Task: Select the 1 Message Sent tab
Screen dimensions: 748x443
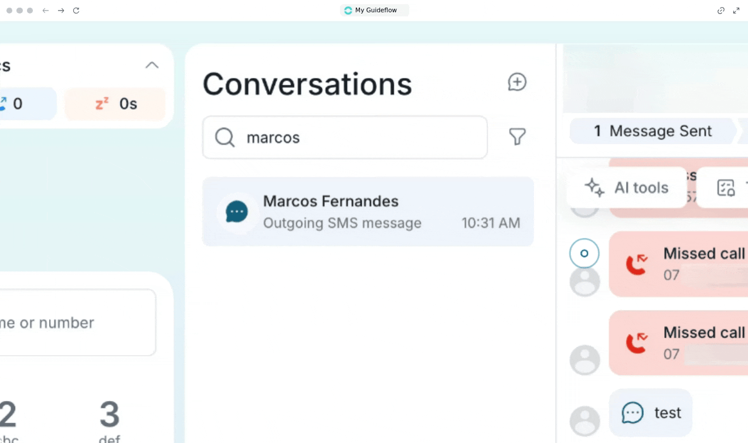Action: click(x=652, y=131)
